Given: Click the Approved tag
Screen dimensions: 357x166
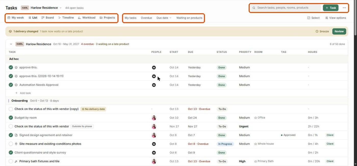Looking at the screenshot, I should pyautogui.click(x=288, y=135).
